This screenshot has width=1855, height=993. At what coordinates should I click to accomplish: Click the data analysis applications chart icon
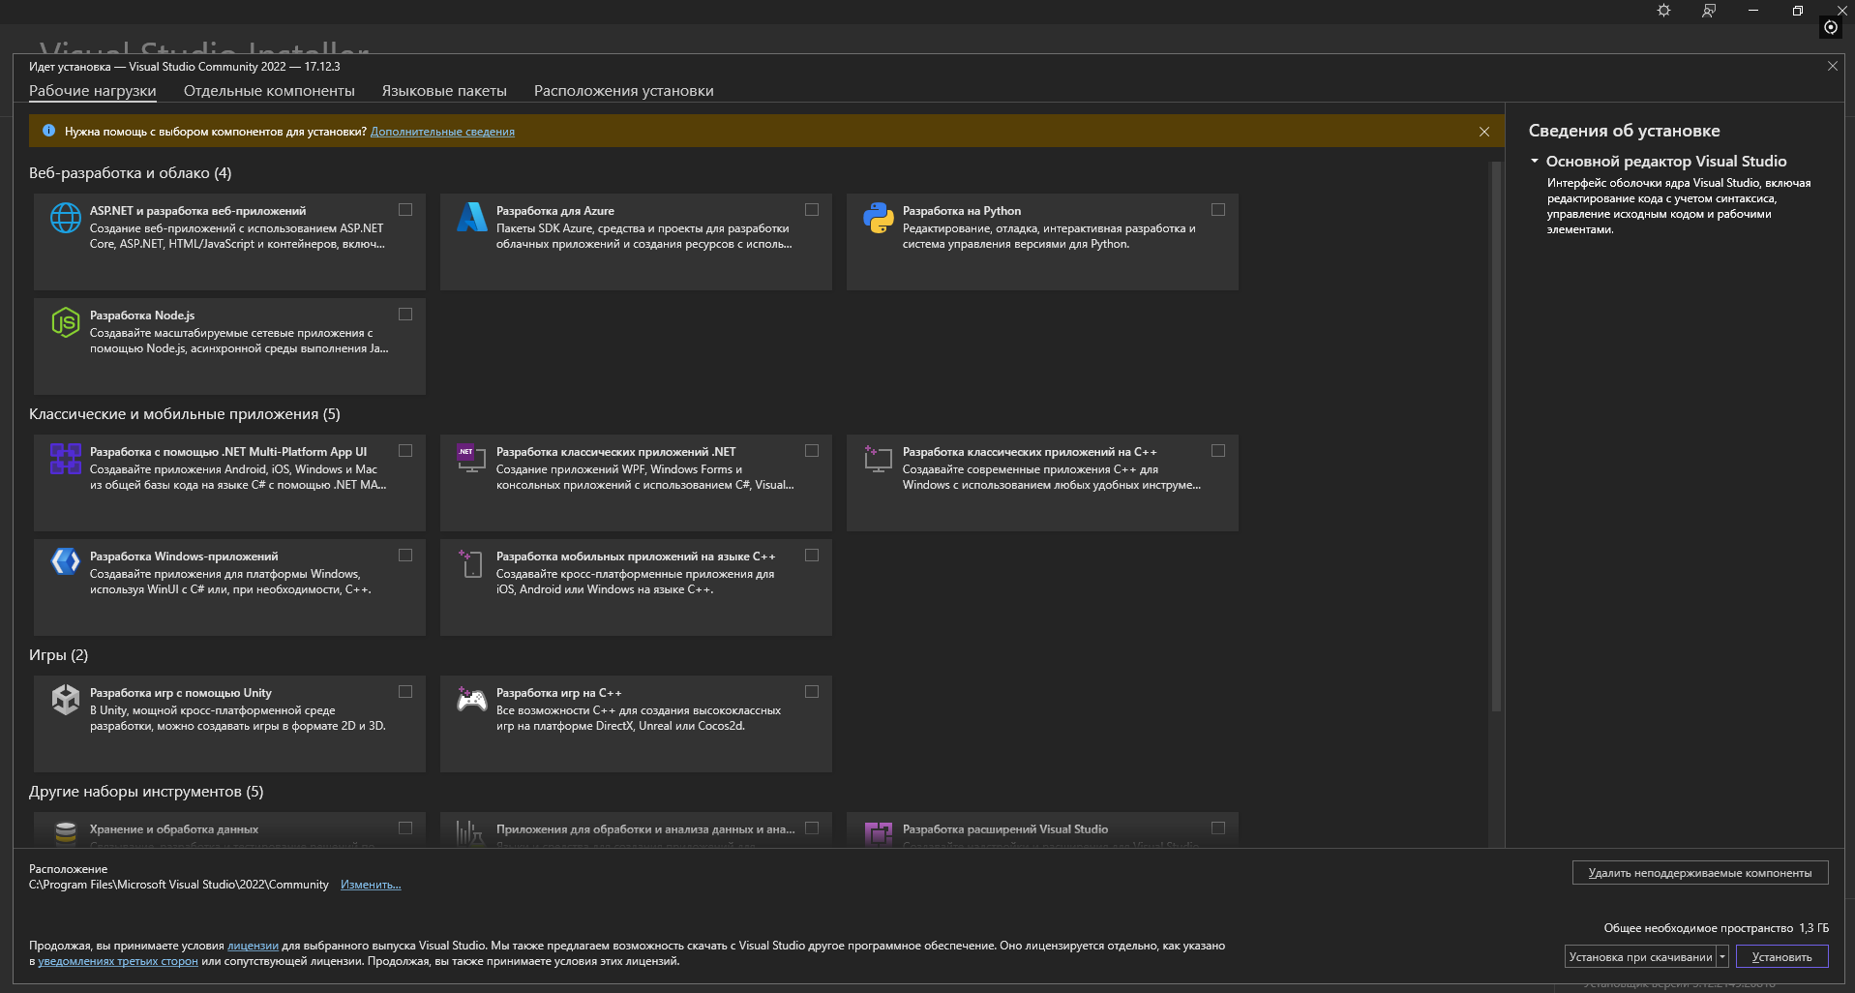pyautogui.click(x=470, y=833)
